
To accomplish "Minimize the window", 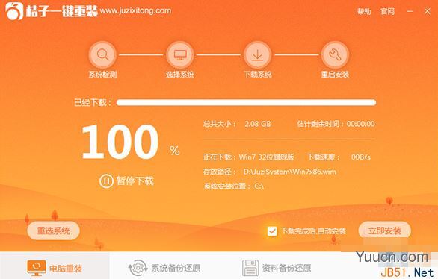I will tap(410, 11).
